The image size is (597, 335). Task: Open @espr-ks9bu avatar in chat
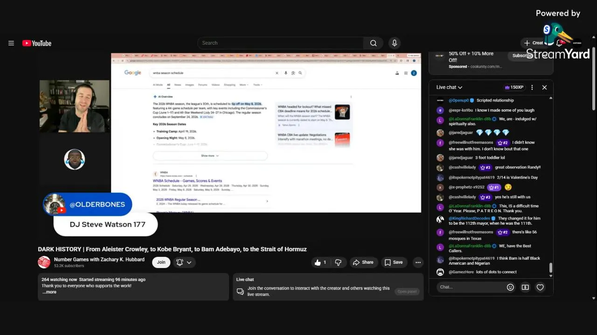(x=440, y=111)
